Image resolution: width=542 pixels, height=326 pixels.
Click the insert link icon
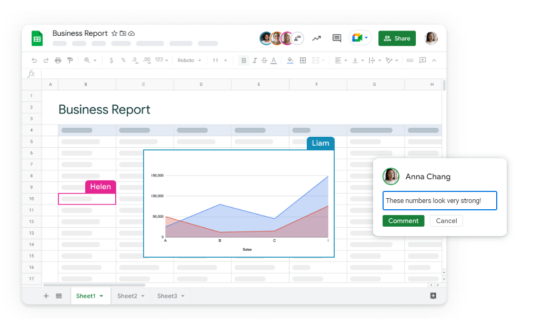coord(409,60)
